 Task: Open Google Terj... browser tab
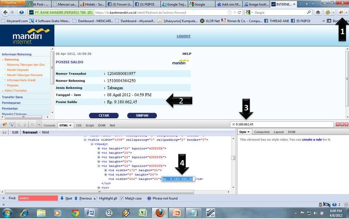174,4
